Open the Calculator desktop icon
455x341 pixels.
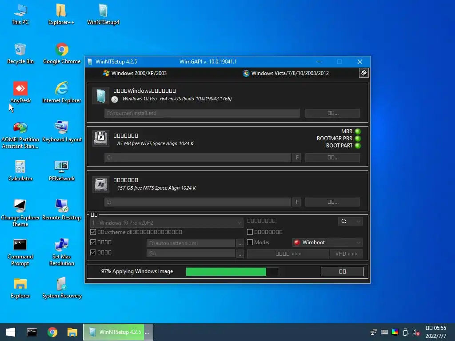pos(20,171)
